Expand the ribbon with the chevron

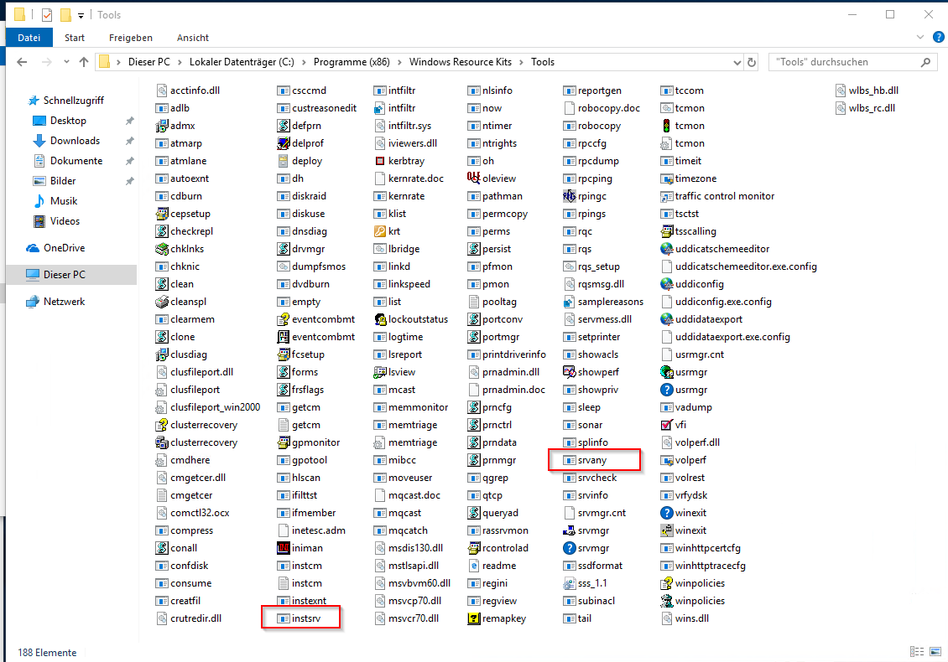pos(920,37)
